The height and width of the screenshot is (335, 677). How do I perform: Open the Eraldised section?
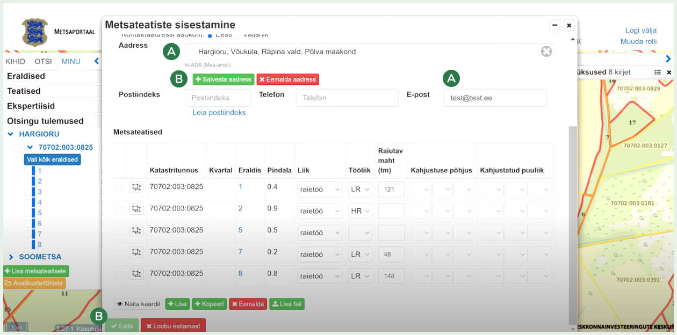[26, 76]
